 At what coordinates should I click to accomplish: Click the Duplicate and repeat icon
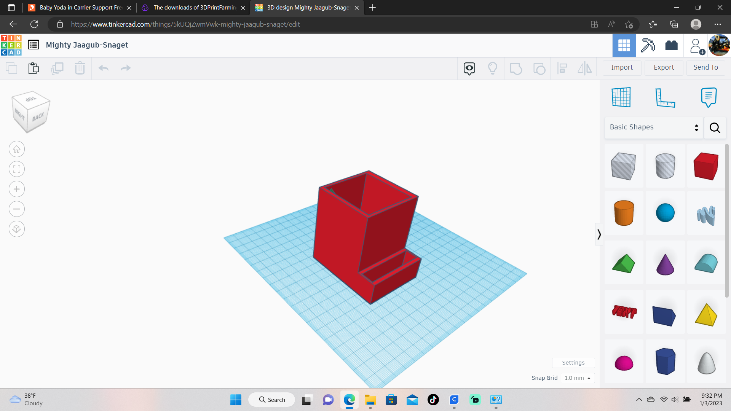point(57,68)
